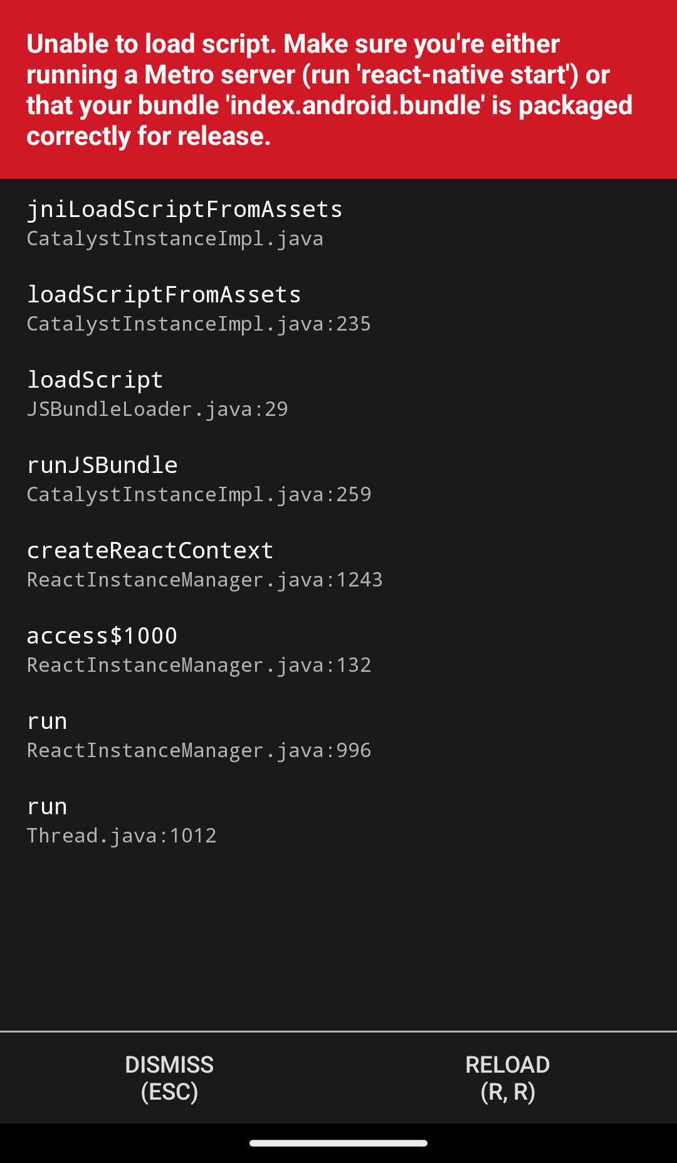
Task: Select run frame at ReactInstanceManager.java:996
Action: pyautogui.click(x=46, y=720)
